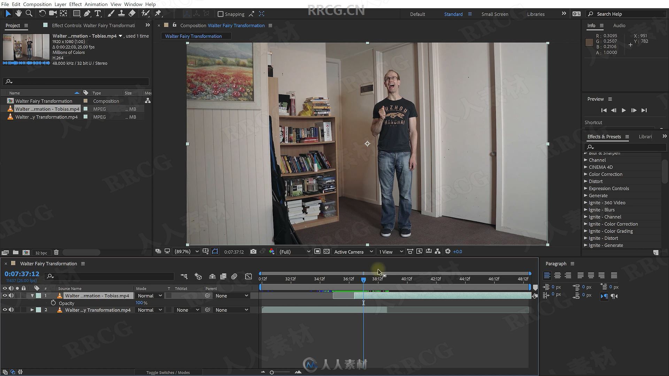This screenshot has width=669, height=376.
Task: Expand the Distort effects category
Action: click(586, 181)
